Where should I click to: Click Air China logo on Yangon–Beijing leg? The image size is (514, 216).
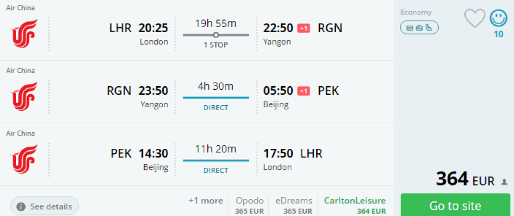tap(25, 97)
